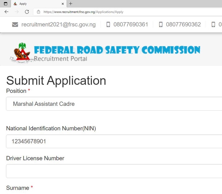Click phone icon beside 08077690361
This screenshot has width=222, height=194.
108,24
